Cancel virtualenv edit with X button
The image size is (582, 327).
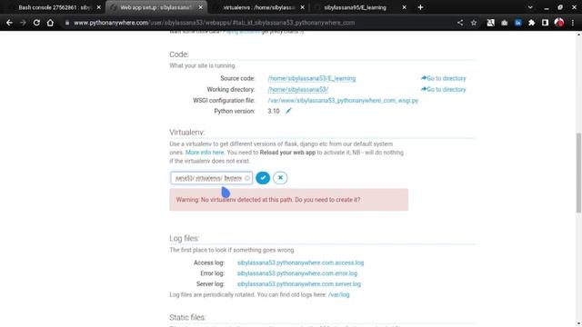[x=280, y=178]
